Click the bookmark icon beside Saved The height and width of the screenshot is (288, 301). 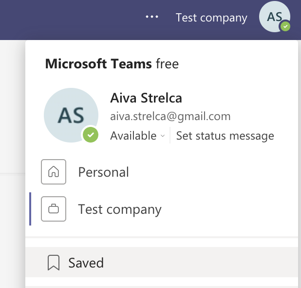tap(54, 263)
